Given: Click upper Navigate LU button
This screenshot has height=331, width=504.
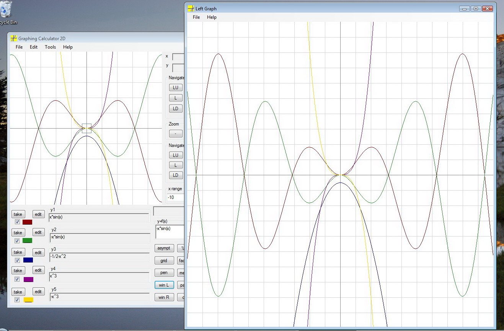Looking at the screenshot, I should [x=176, y=87].
